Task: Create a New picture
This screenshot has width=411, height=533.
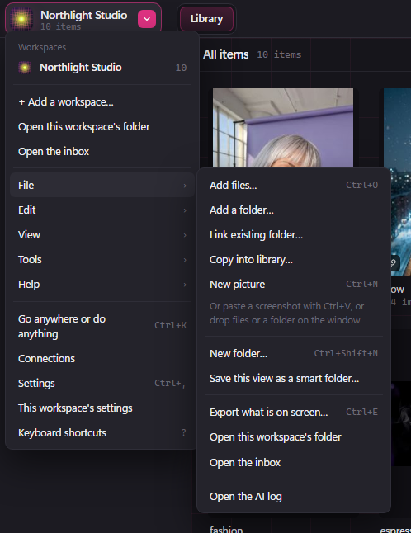Action: 294,285
